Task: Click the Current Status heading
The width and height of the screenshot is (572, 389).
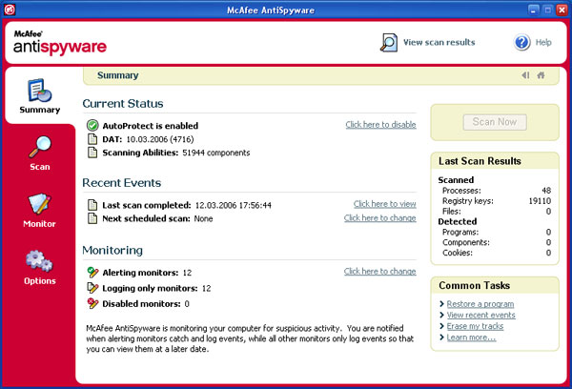Action: 123,104
